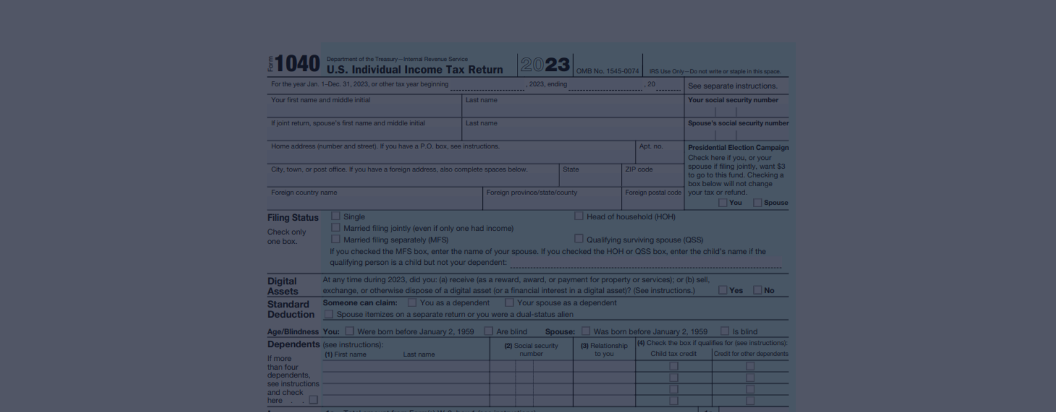The image size is (1056, 412).
Task: Click the Foreign country name field
Action: pos(375,203)
